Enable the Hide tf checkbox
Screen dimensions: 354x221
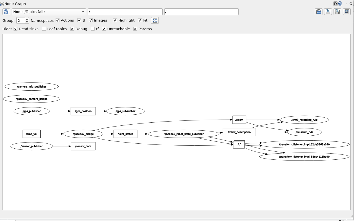93,29
